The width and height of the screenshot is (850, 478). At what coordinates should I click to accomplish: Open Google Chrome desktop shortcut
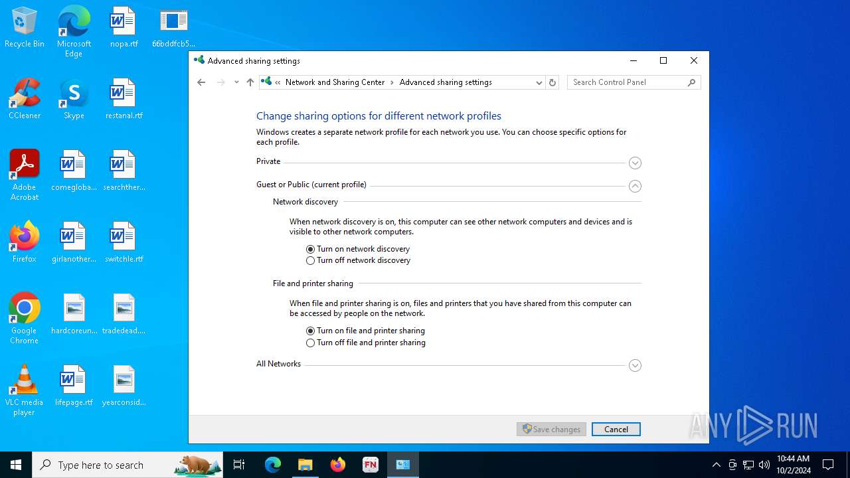(25, 319)
